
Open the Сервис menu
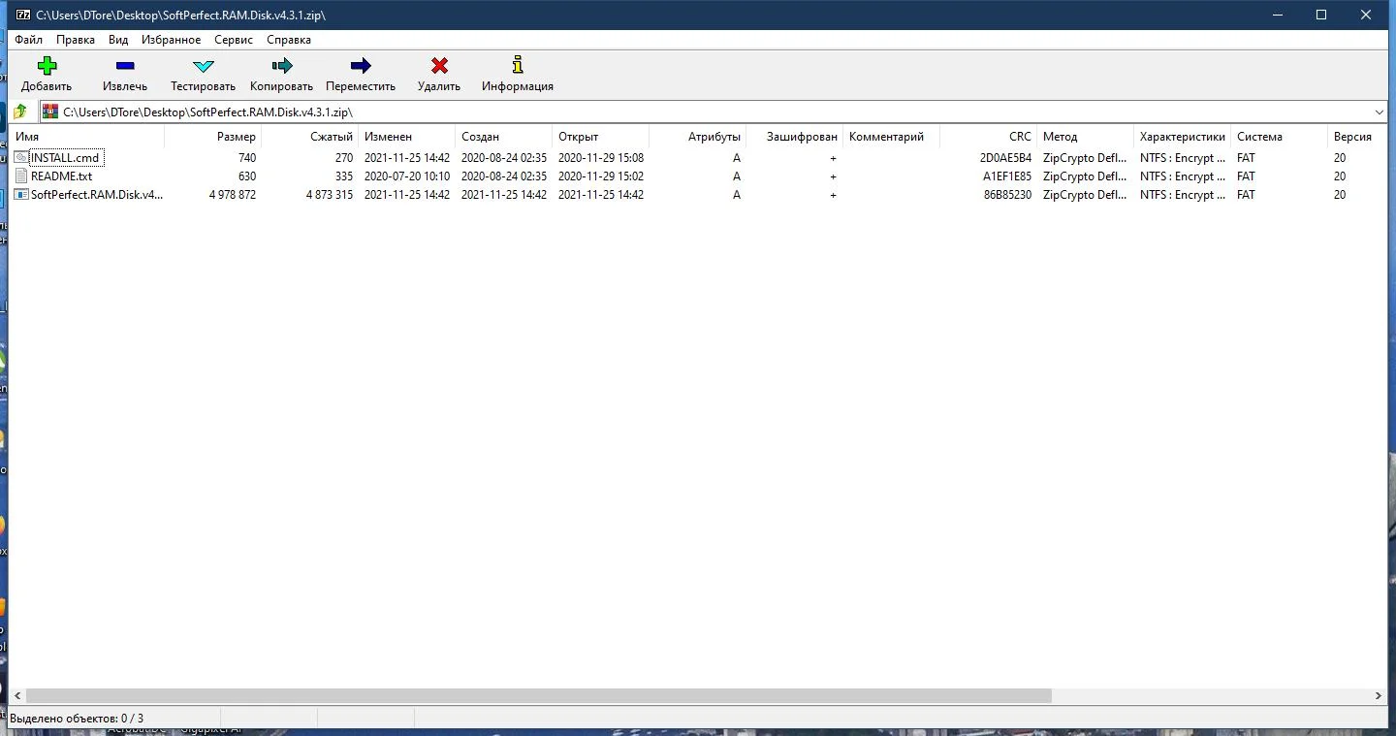coord(234,40)
